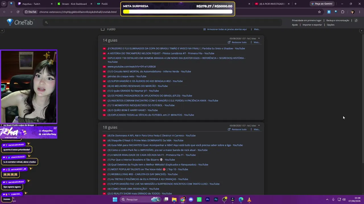Open A HISTÓRIA DO TRICAMPEÃO NELSON PIQUET link
Screen dimensions: 364x204
pyautogui.click(x=161, y=53)
